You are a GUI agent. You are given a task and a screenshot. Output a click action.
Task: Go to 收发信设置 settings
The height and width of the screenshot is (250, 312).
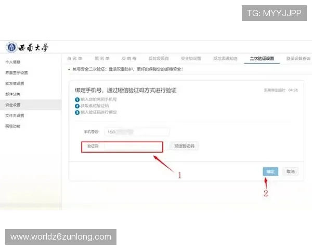(15, 83)
